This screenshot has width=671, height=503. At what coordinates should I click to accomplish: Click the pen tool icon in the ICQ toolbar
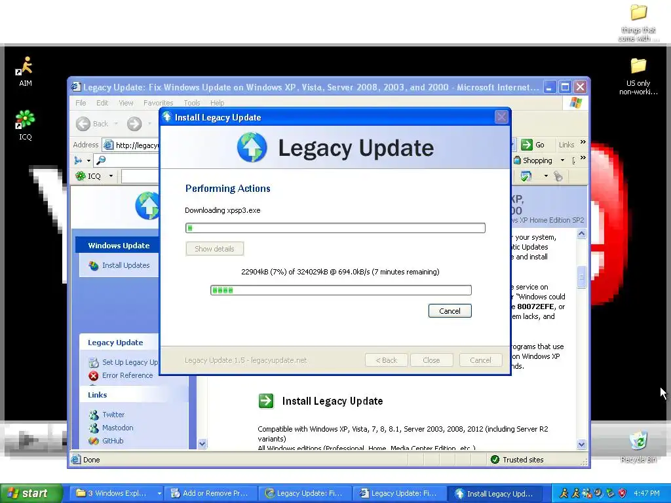pos(558,176)
